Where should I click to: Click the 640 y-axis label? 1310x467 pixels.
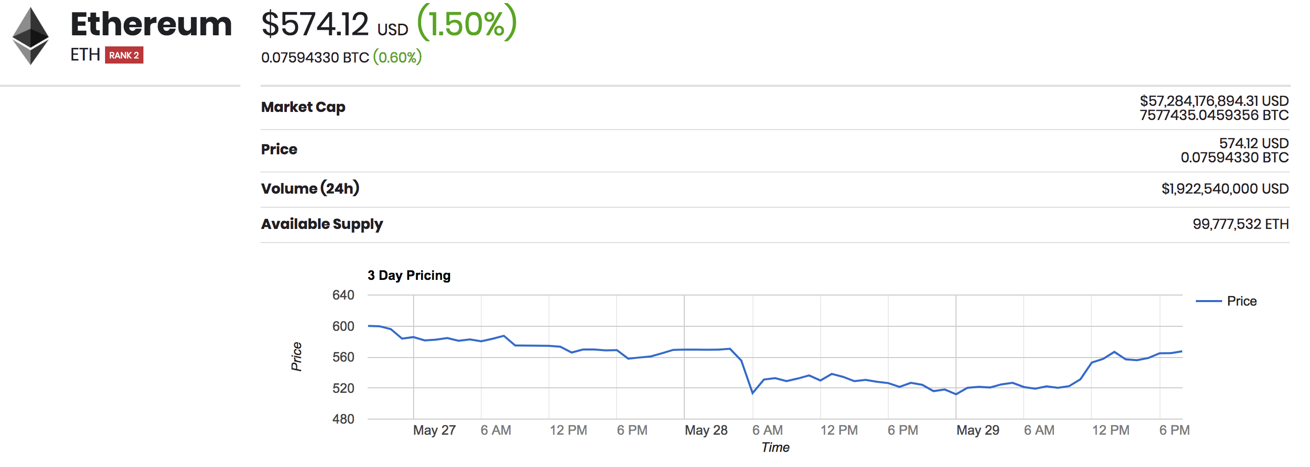pyautogui.click(x=343, y=295)
